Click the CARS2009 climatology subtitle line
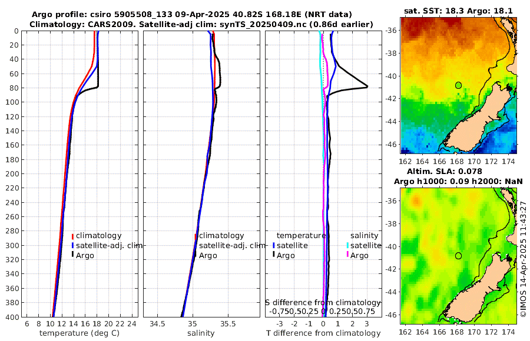Screen dimensions: 530x341 tap(200, 24)
